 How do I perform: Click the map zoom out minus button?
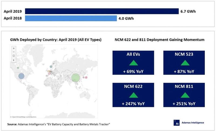point(13,52)
